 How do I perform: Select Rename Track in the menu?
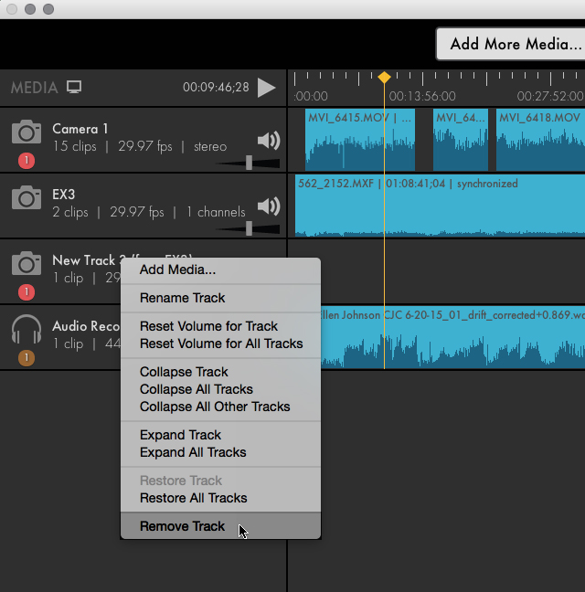220,298
